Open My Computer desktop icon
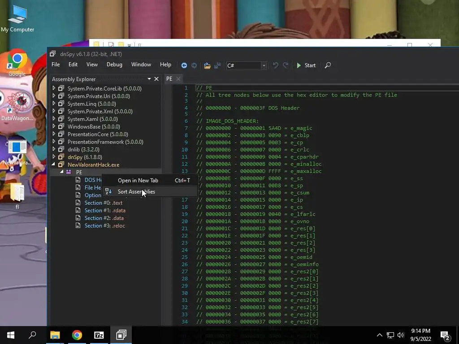The width and height of the screenshot is (459, 344). pyautogui.click(x=17, y=19)
